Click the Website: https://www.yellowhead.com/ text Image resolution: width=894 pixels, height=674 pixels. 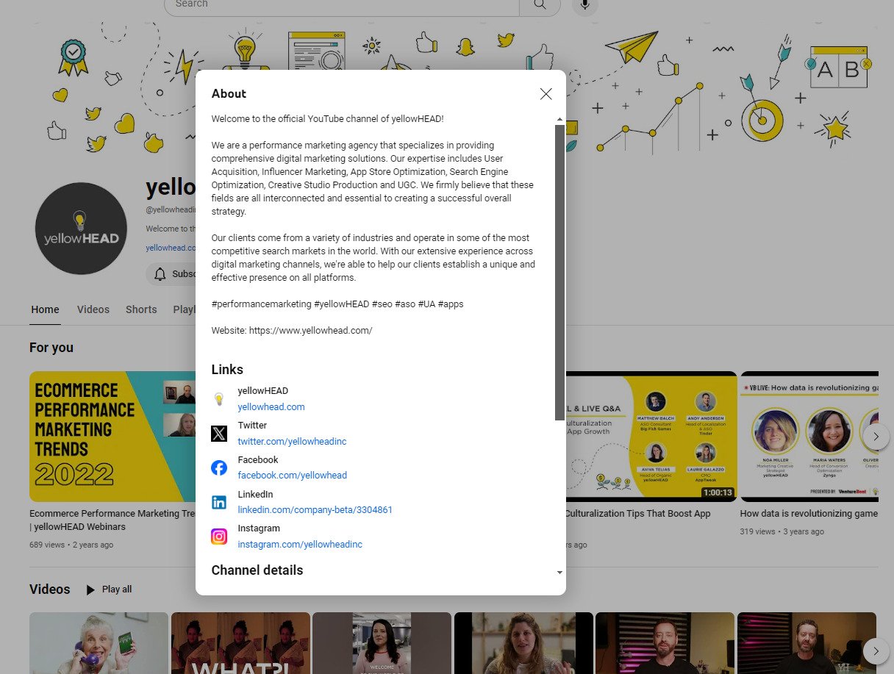point(292,331)
